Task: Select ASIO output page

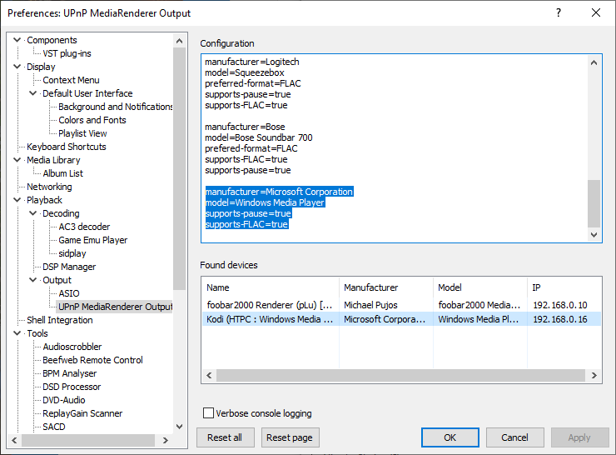Action: tap(69, 293)
